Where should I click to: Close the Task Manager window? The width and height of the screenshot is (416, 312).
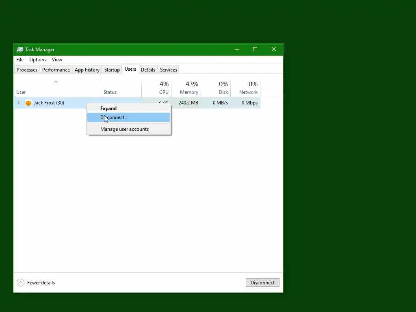pyautogui.click(x=274, y=49)
